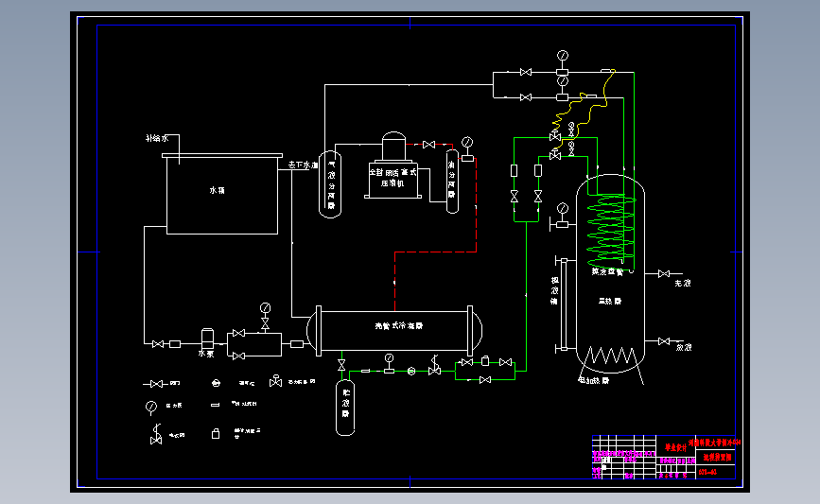Click the thermal expansion valve legend symbol

(275, 381)
